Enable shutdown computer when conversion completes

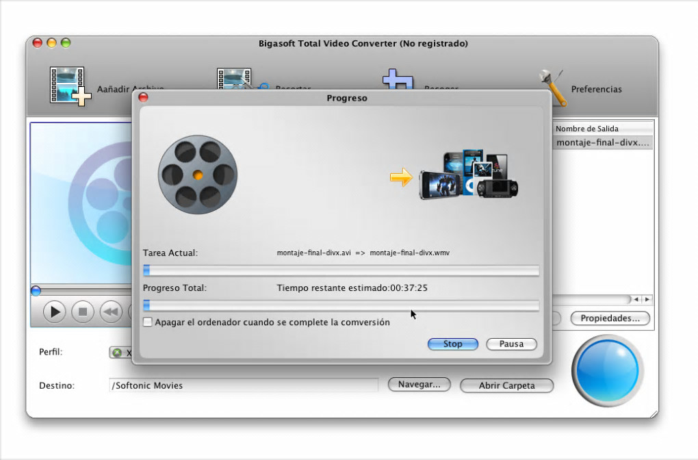[147, 322]
